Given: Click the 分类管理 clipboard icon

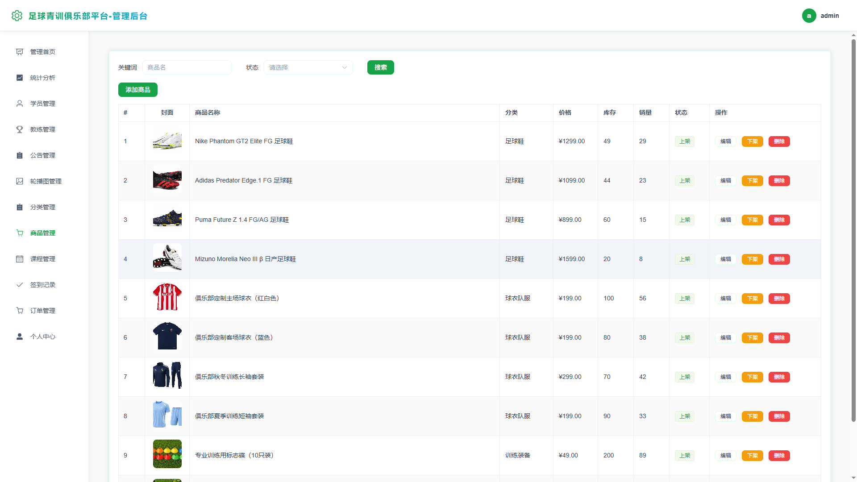Looking at the screenshot, I should point(20,207).
